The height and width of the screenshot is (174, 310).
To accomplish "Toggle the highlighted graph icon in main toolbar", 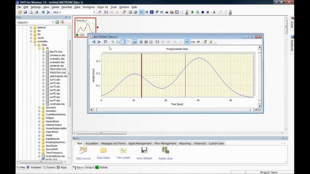I will (x=141, y=12).
